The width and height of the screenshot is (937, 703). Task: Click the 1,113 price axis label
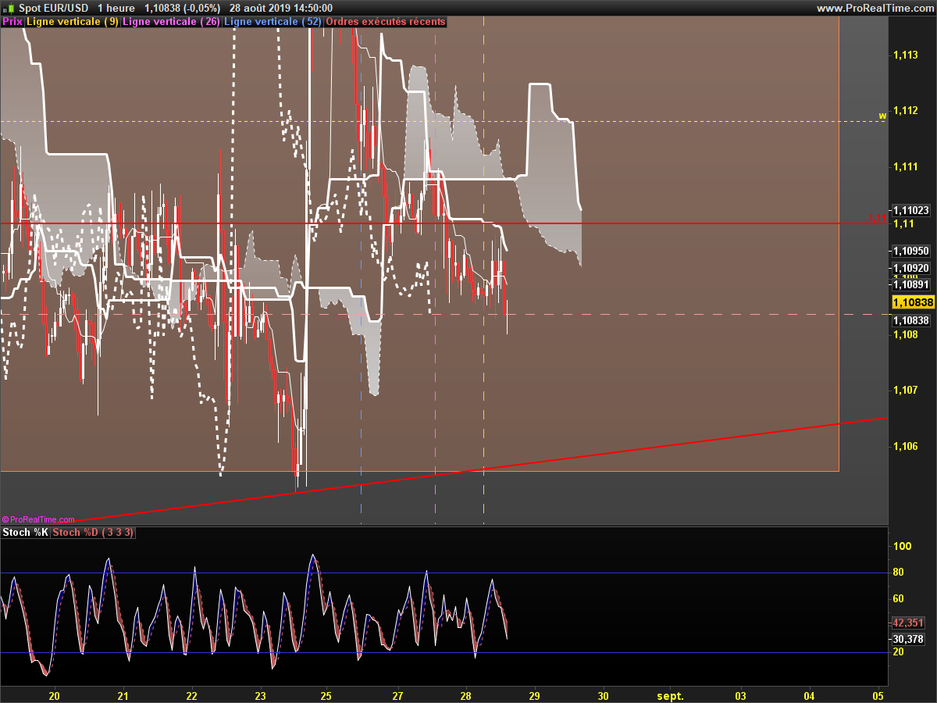click(905, 55)
